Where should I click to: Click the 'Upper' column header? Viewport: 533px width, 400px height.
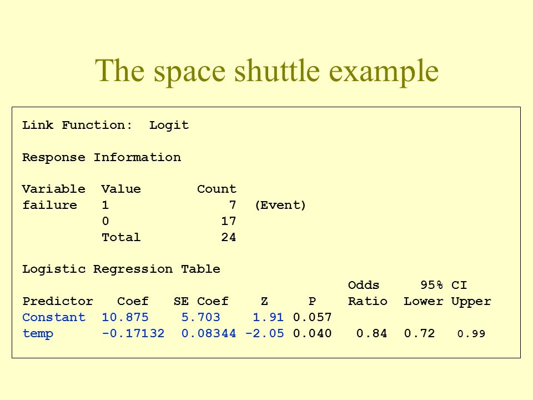(x=471, y=301)
